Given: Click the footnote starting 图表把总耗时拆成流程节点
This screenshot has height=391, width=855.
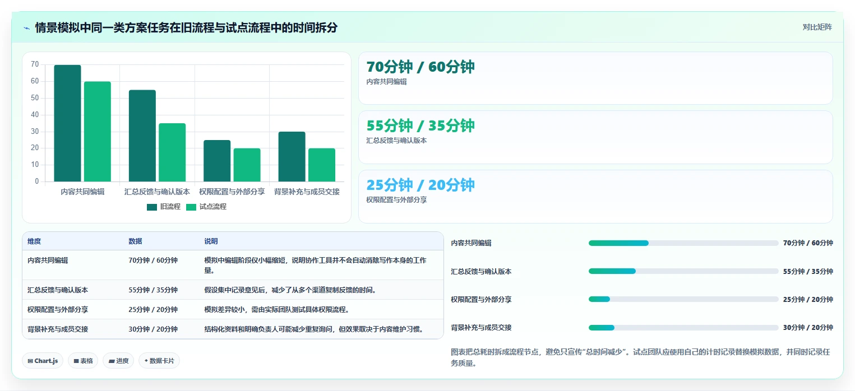Looking at the screenshot, I should pyautogui.click(x=640, y=357).
